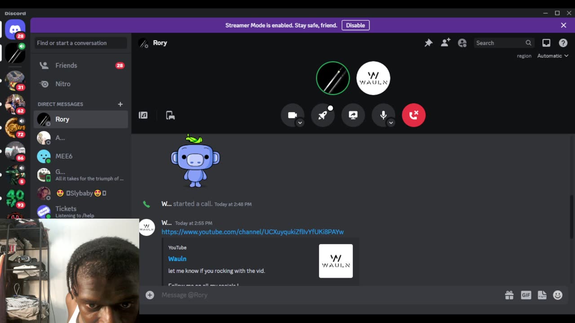Click W... avatar next to YouTube message
This screenshot has width=575, height=323.
click(x=147, y=227)
